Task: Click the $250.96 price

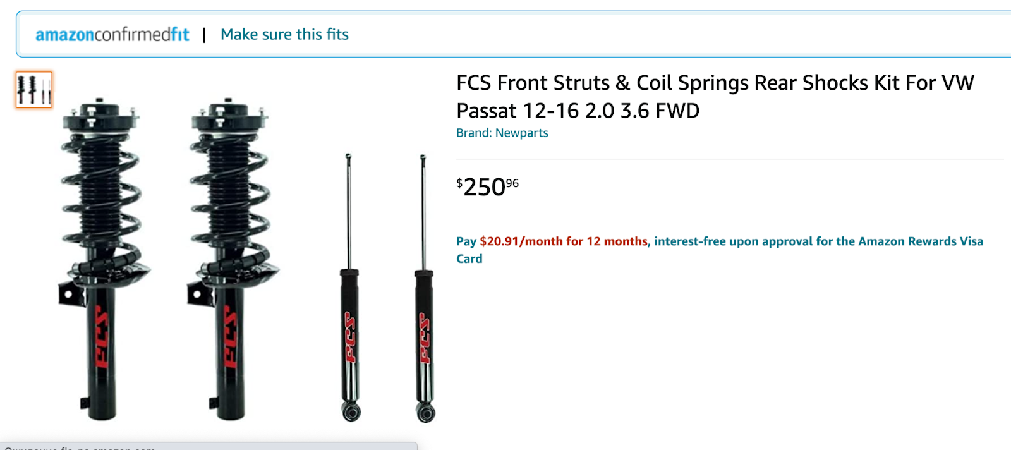Action: point(487,186)
